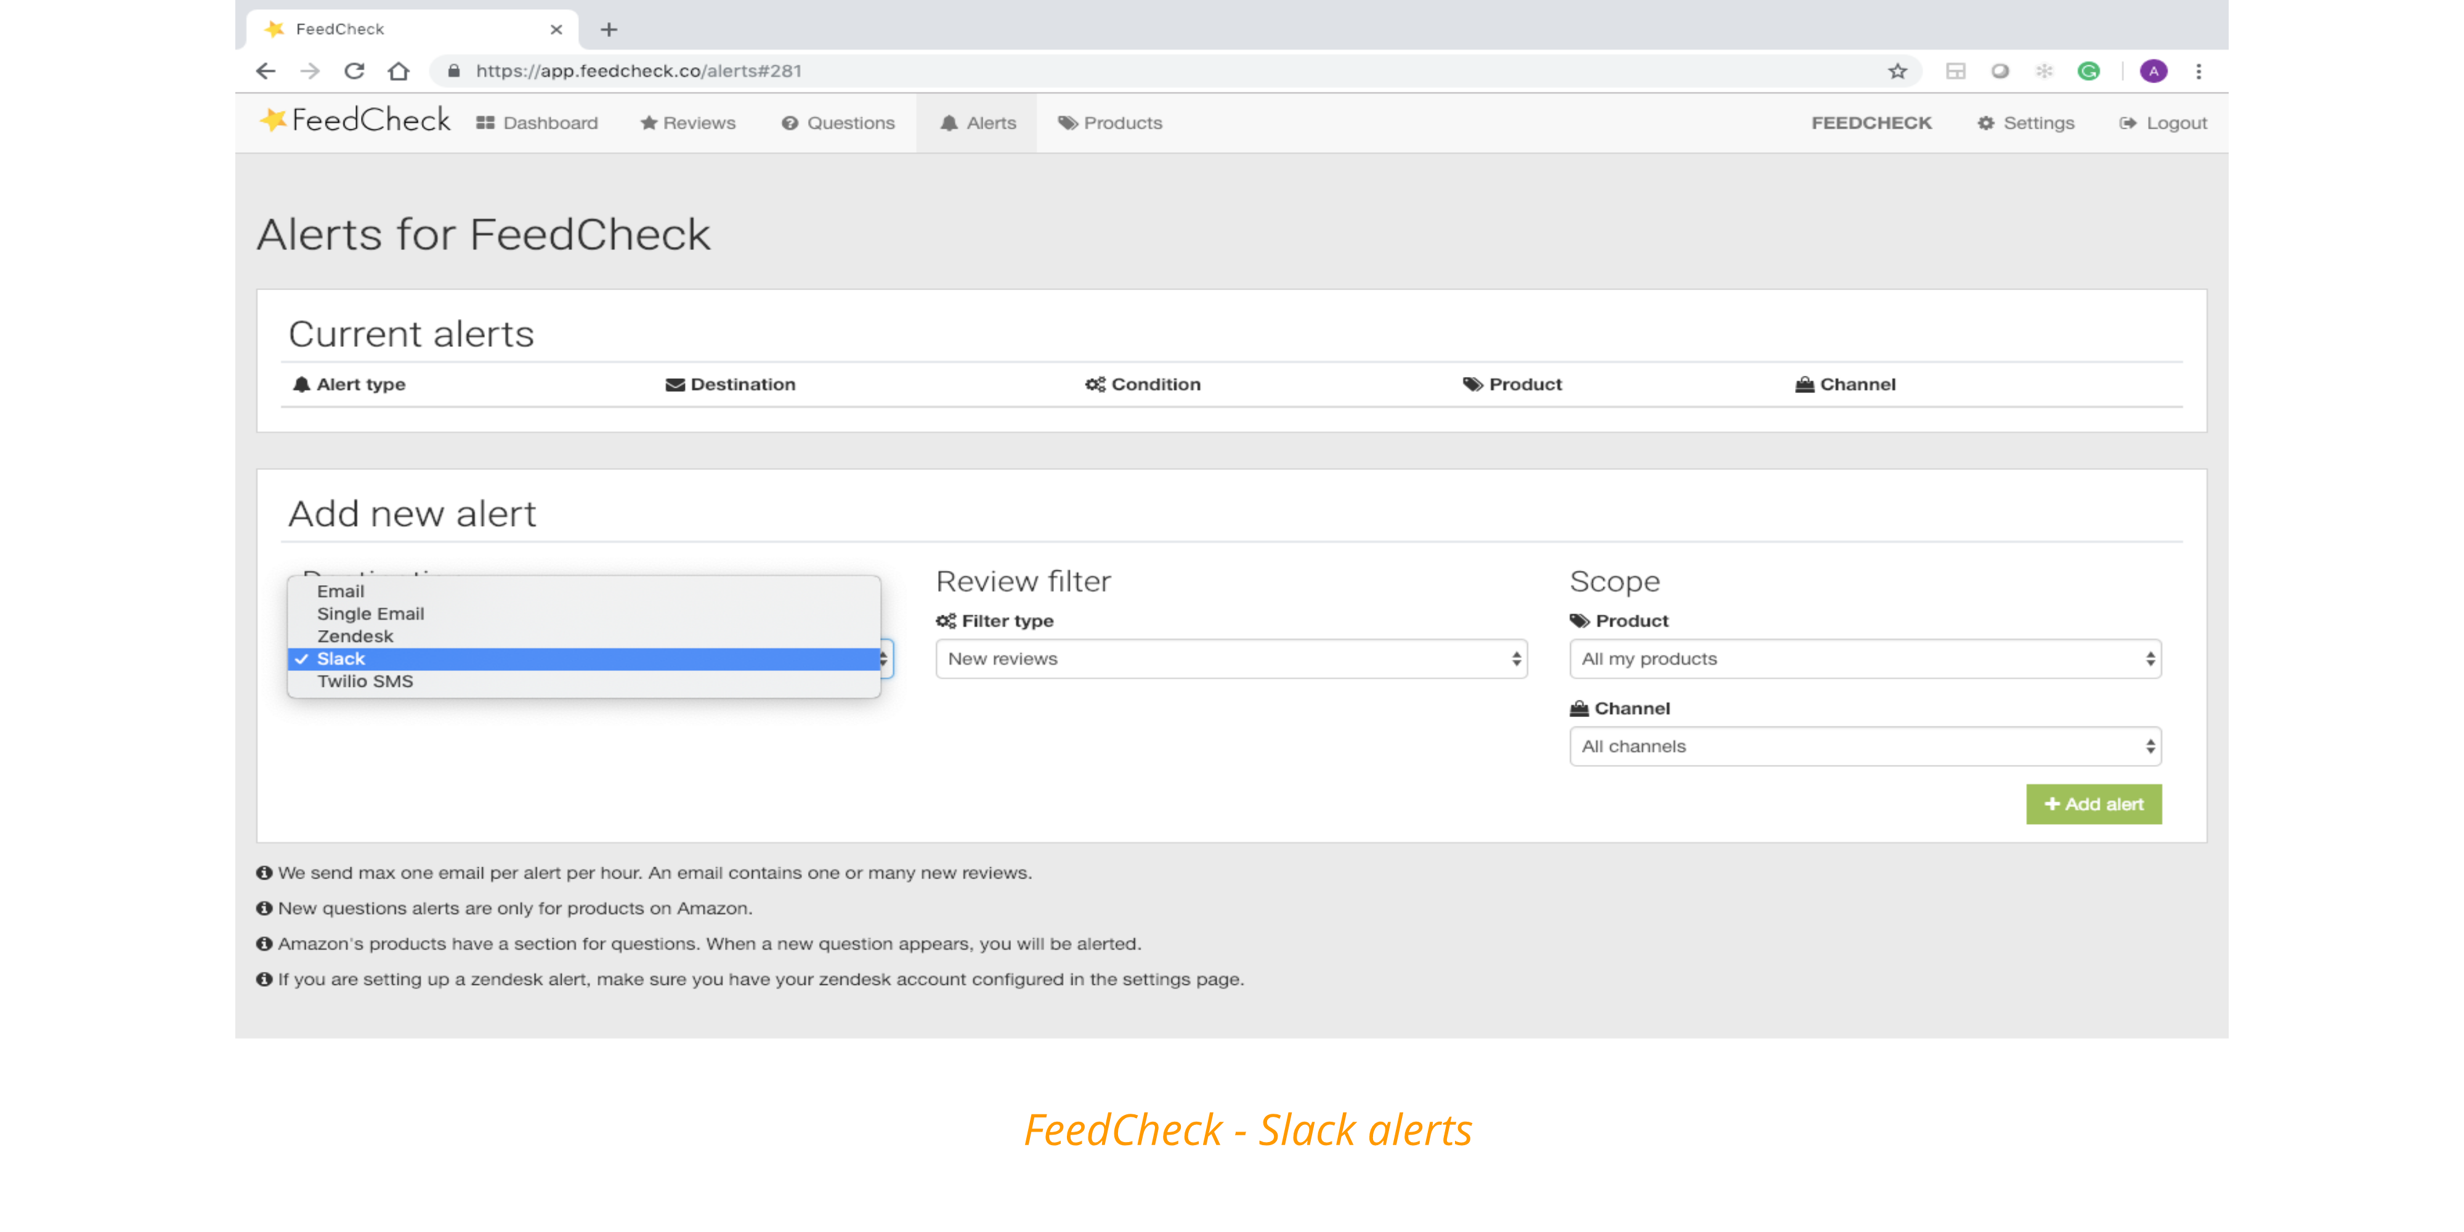2464x1232 pixels.
Task: Open a new browser tab
Action: (609, 30)
